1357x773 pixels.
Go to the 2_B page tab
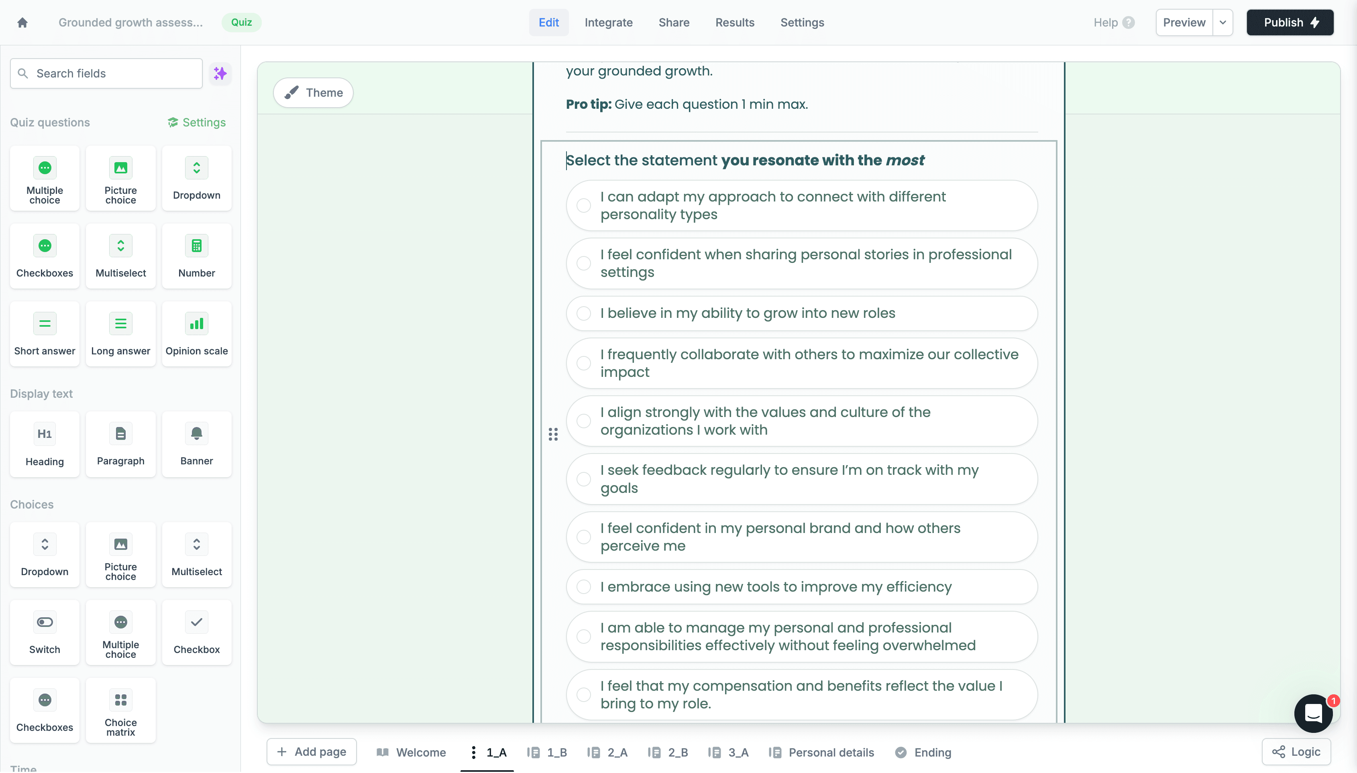[668, 752]
